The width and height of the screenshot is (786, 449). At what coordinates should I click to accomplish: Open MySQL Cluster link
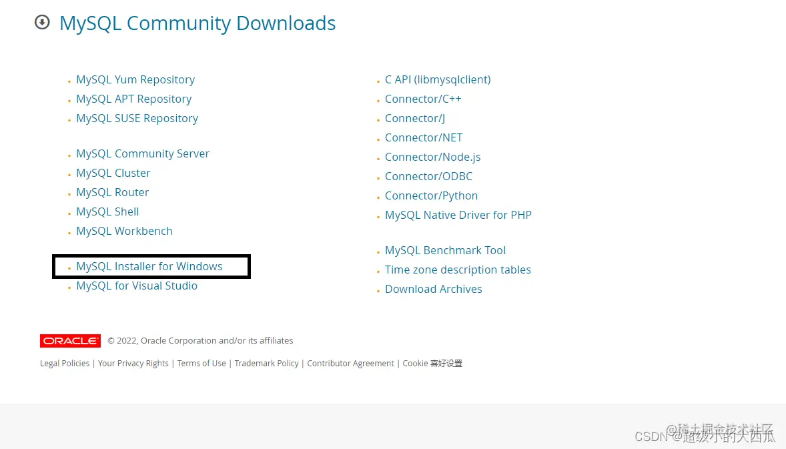pos(113,173)
